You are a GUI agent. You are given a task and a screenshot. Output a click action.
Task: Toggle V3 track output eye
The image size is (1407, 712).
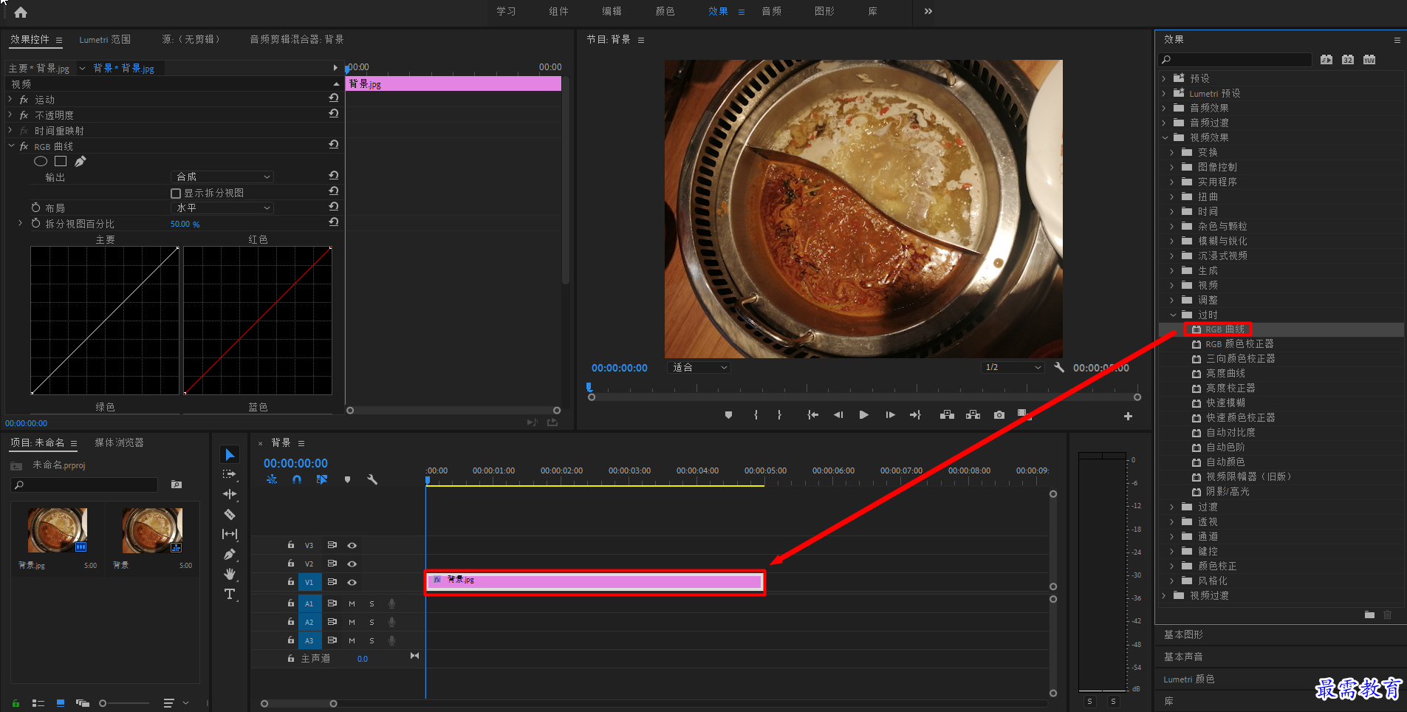352,545
